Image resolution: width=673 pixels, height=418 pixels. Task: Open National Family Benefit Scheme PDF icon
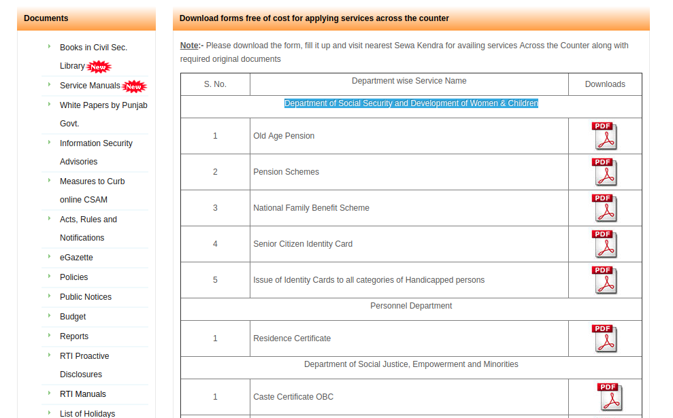(604, 208)
